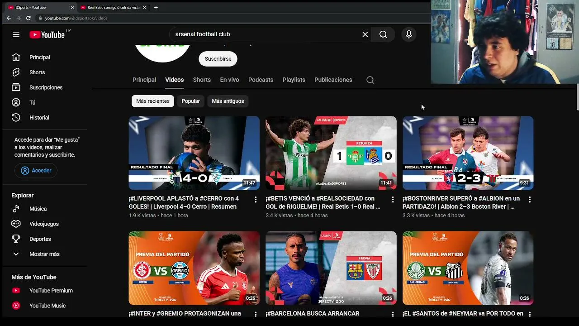Open a new browser tab
This screenshot has width=579, height=326.
[156, 8]
